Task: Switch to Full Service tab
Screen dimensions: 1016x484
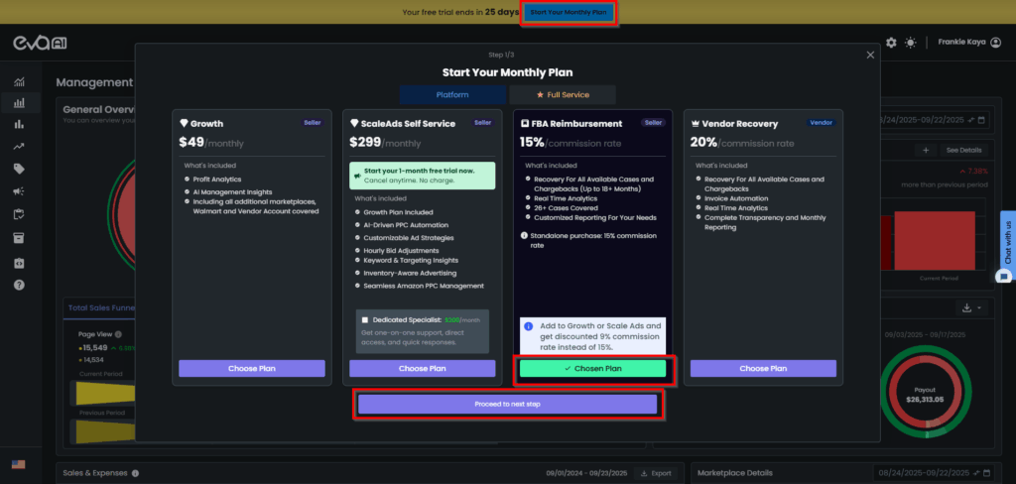Action: [x=563, y=94]
